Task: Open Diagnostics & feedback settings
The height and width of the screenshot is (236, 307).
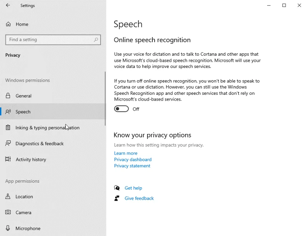Action: click(x=53, y=144)
